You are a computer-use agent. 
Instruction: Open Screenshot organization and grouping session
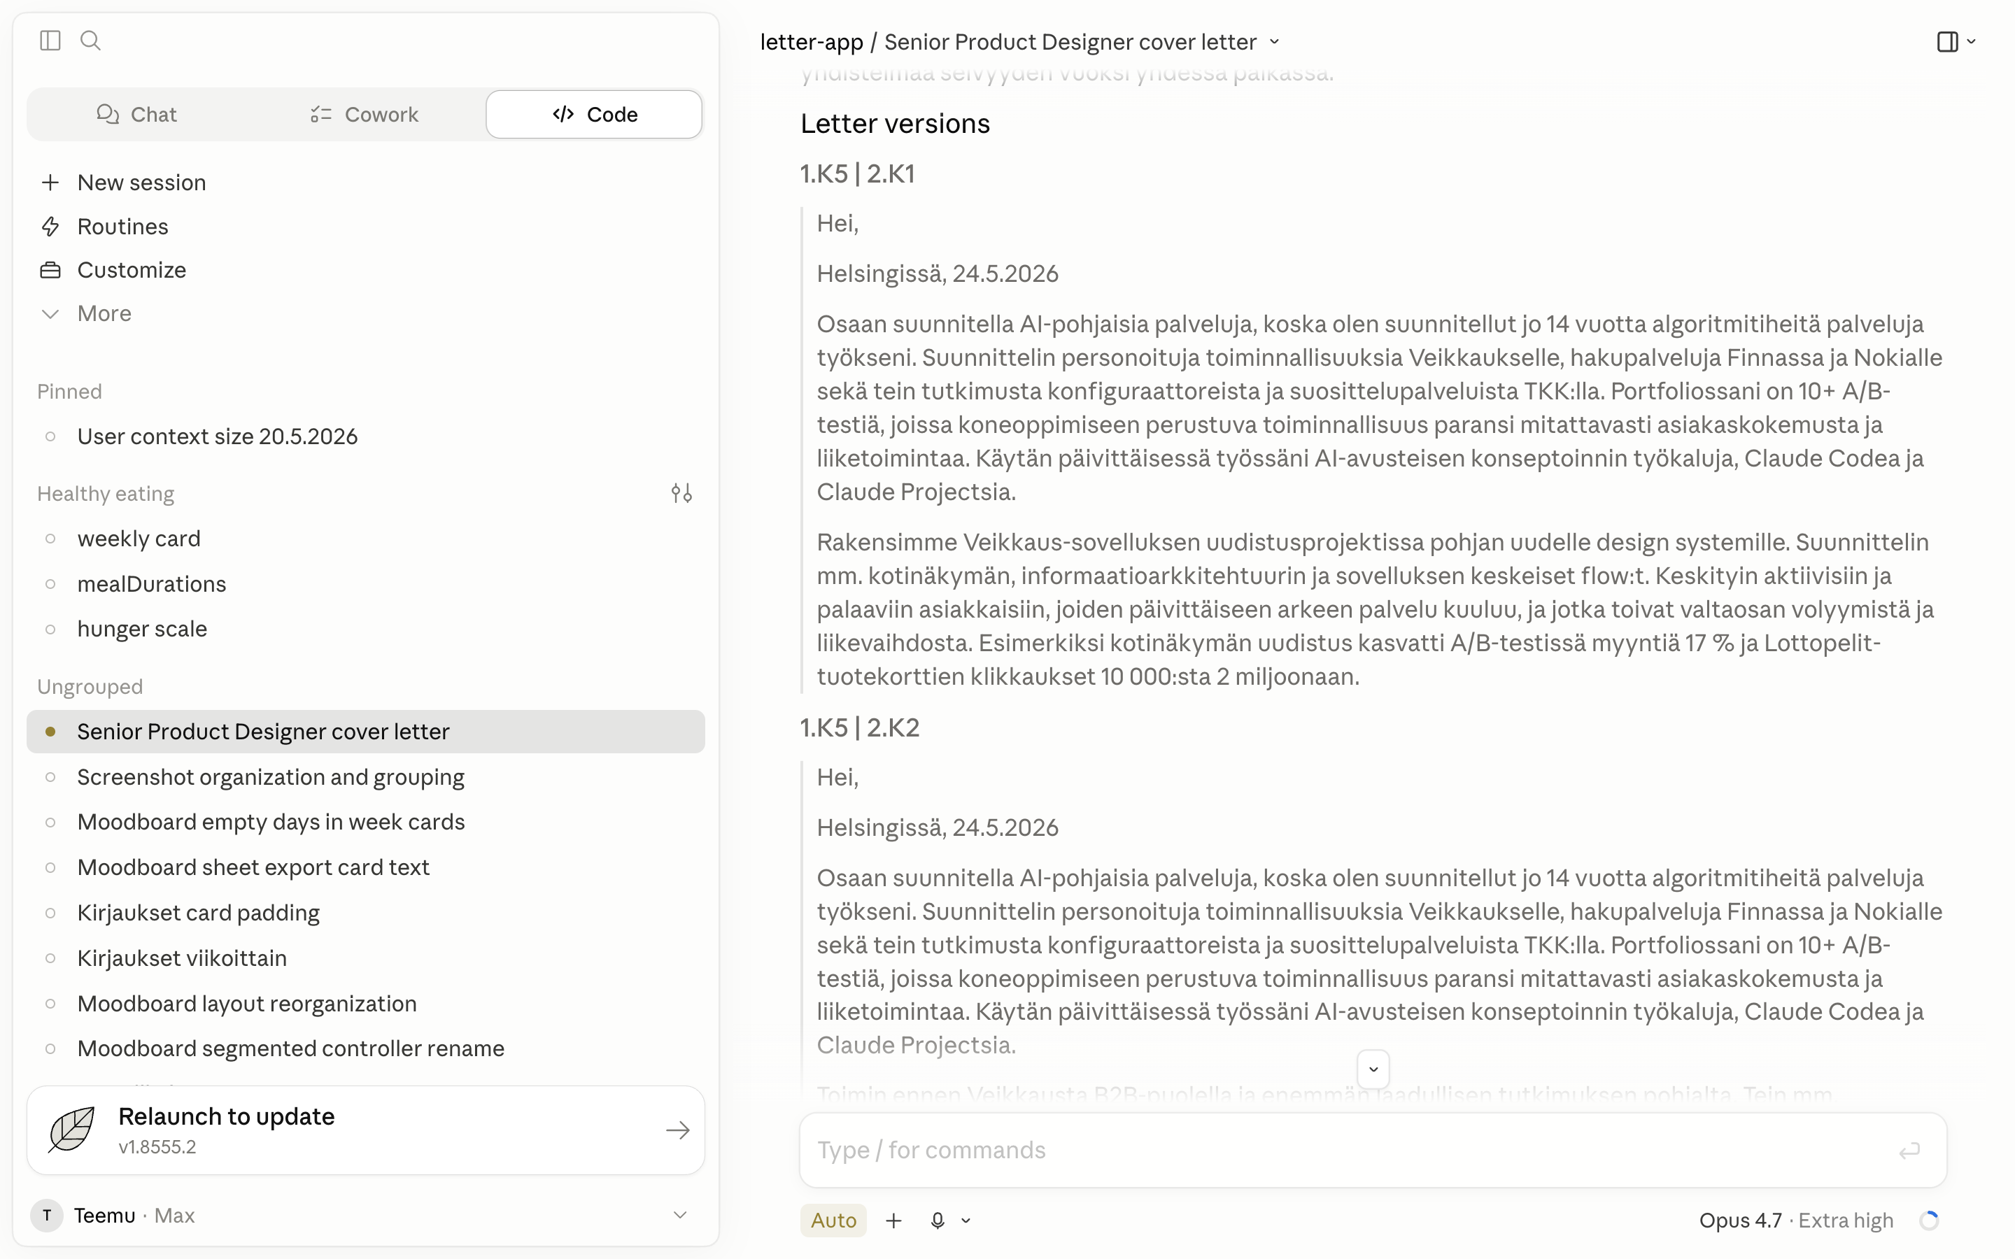pos(365,777)
